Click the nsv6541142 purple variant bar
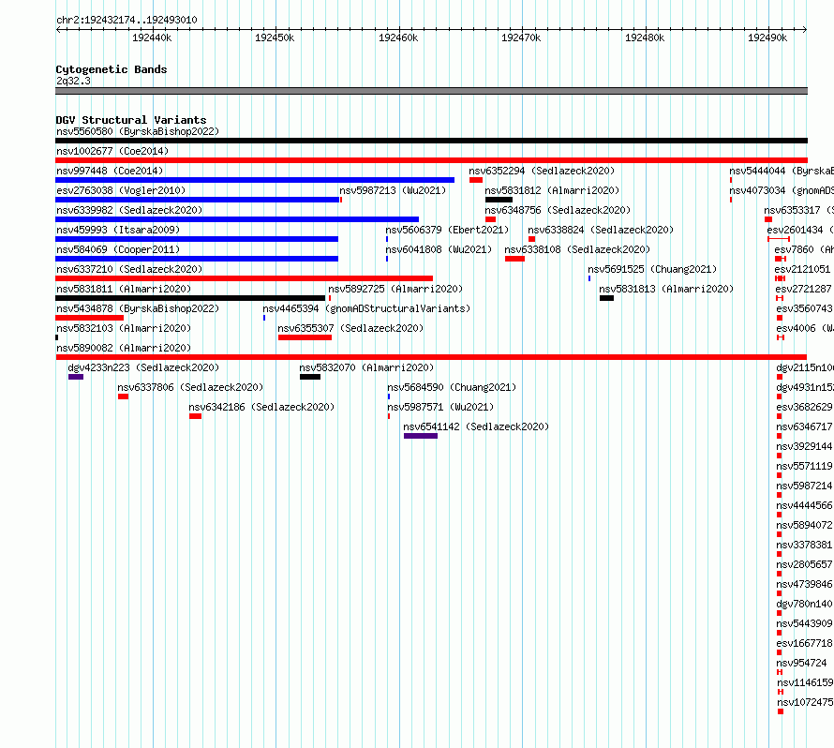The width and height of the screenshot is (834, 748). pyautogui.click(x=421, y=436)
